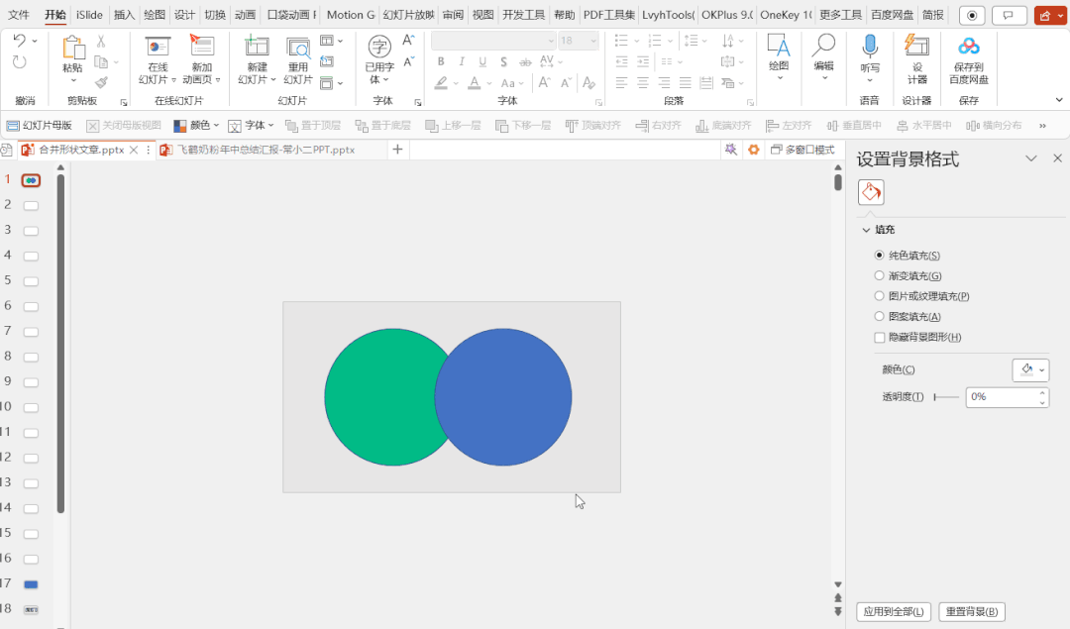Image resolution: width=1070 pixels, height=629 pixels.
Task: Expand the ribbon collapse chevron
Action: [x=1058, y=100]
